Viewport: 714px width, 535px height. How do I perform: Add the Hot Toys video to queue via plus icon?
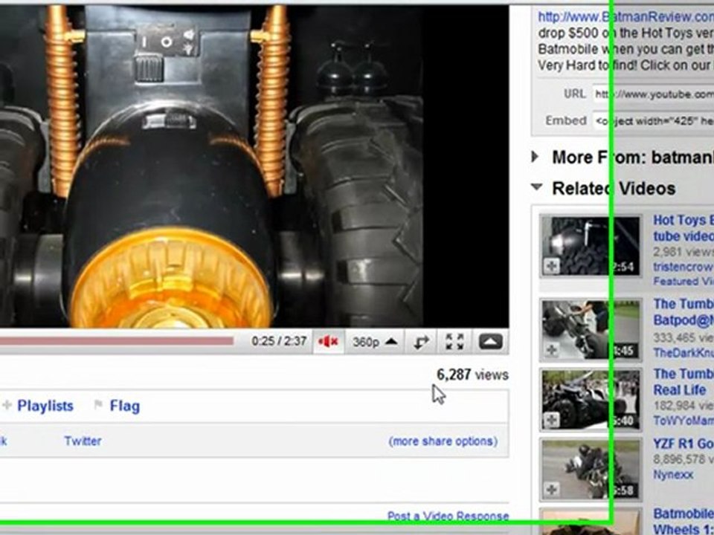click(551, 266)
